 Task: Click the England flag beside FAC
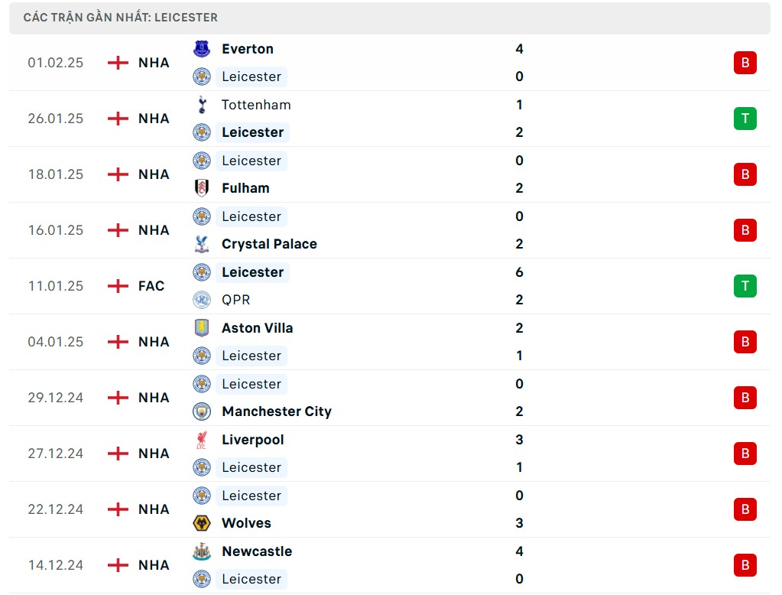(x=118, y=286)
